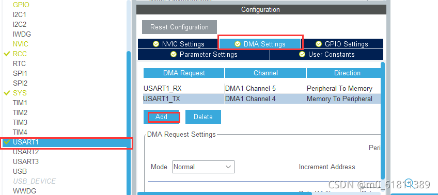Open the NVIC peripheral entry
438x195 pixels.
(x=20, y=44)
